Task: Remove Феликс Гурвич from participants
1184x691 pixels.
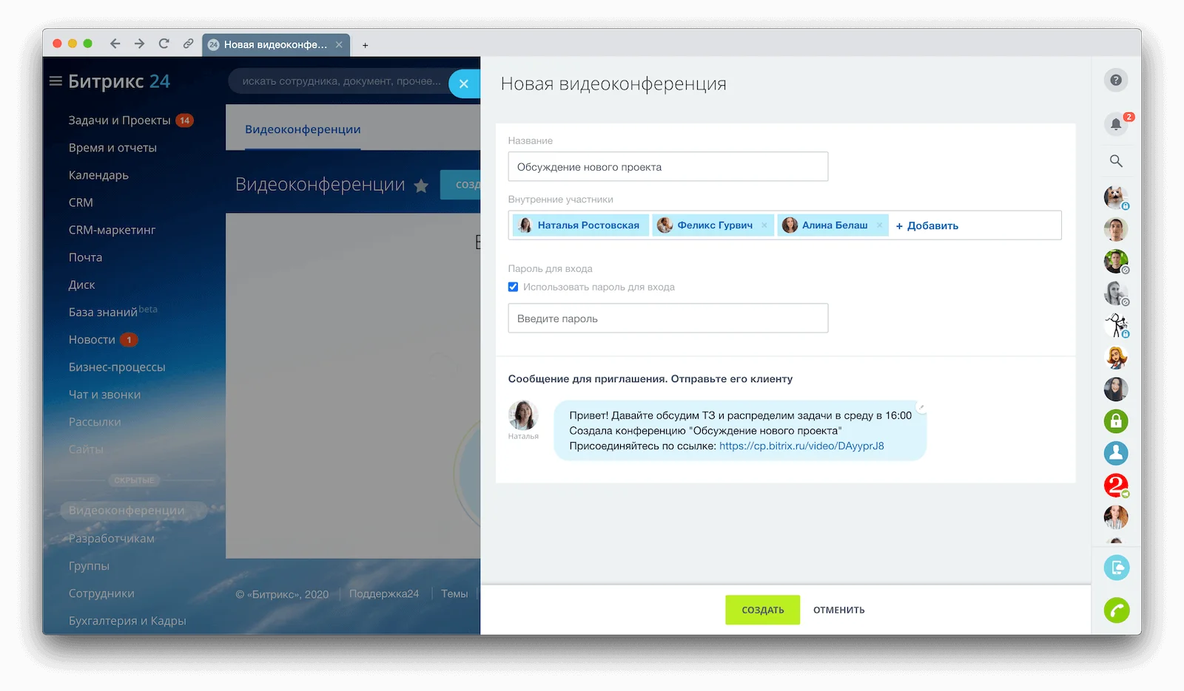Action: tap(764, 225)
